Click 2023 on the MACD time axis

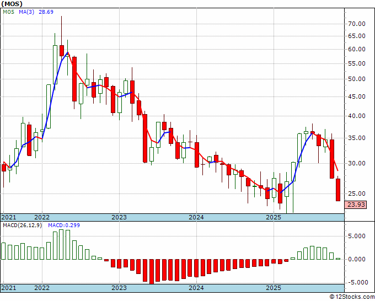click(x=119, y=288)
